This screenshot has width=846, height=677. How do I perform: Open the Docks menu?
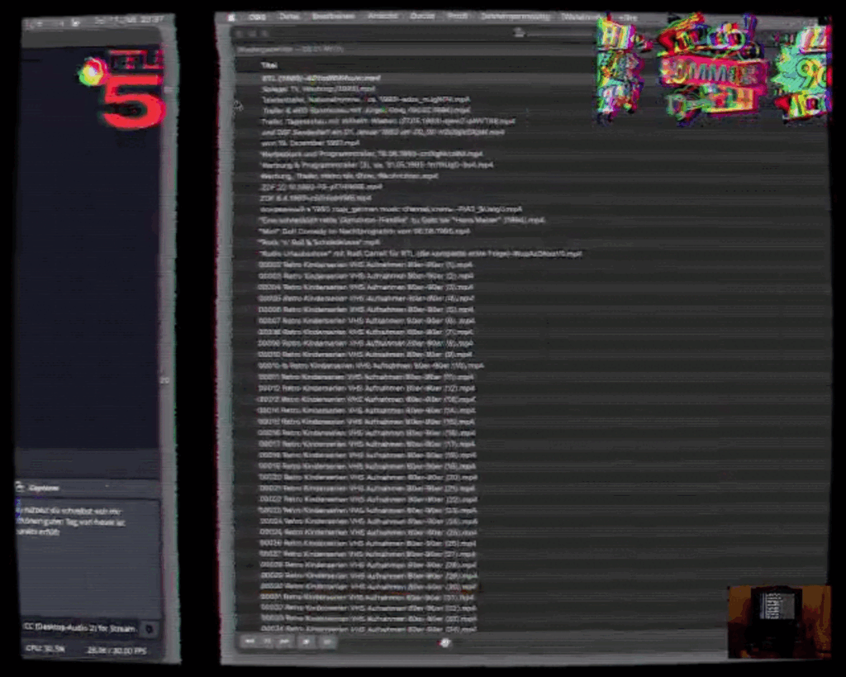tap(422, 17)
